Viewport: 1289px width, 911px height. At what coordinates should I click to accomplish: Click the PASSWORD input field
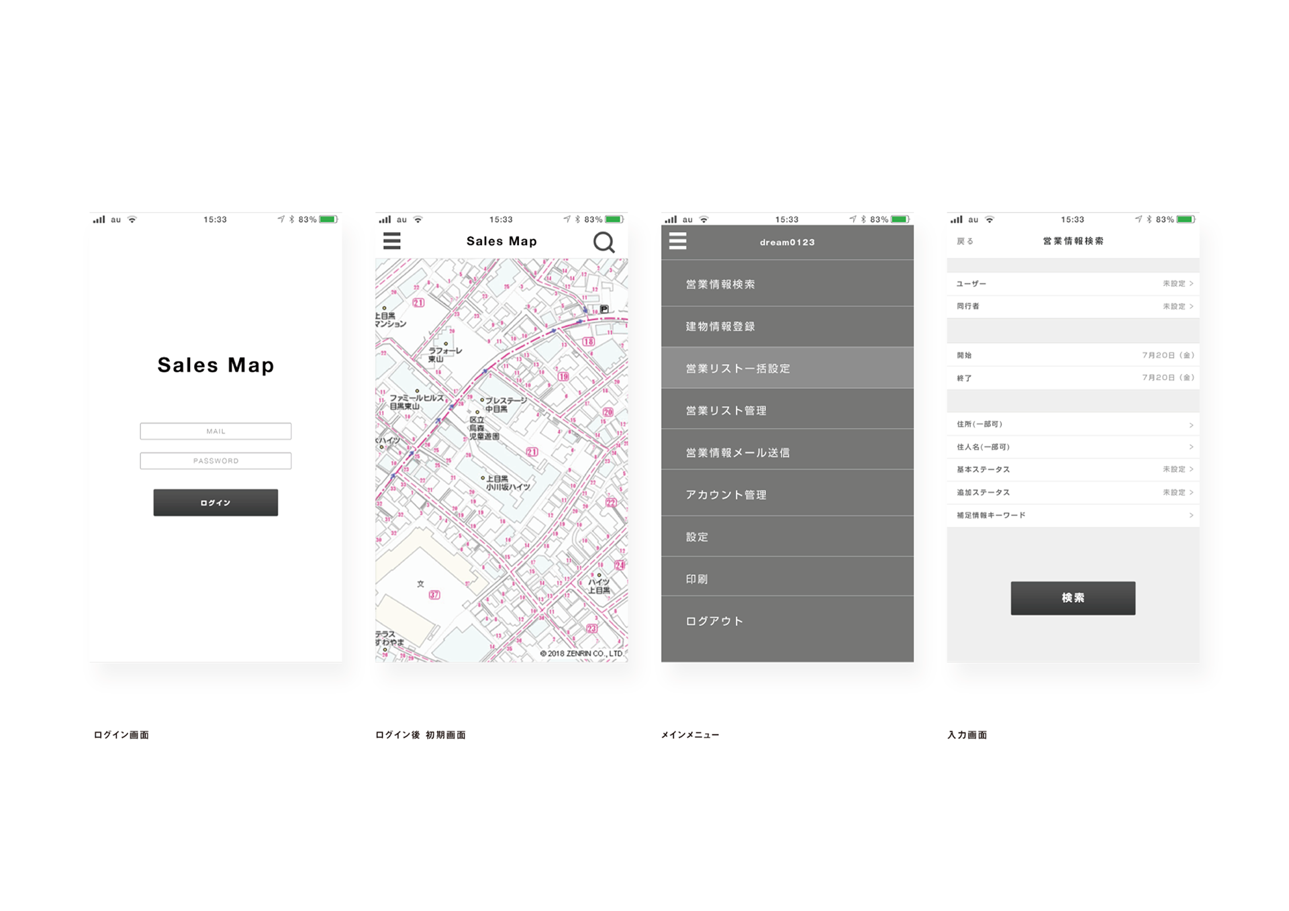pyautogui.click(x=216, y=461)
